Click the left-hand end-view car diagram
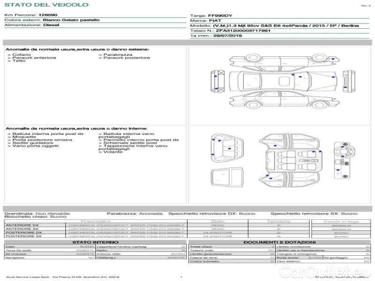Screen dimensions: 375x281 [x=217, y=81]
